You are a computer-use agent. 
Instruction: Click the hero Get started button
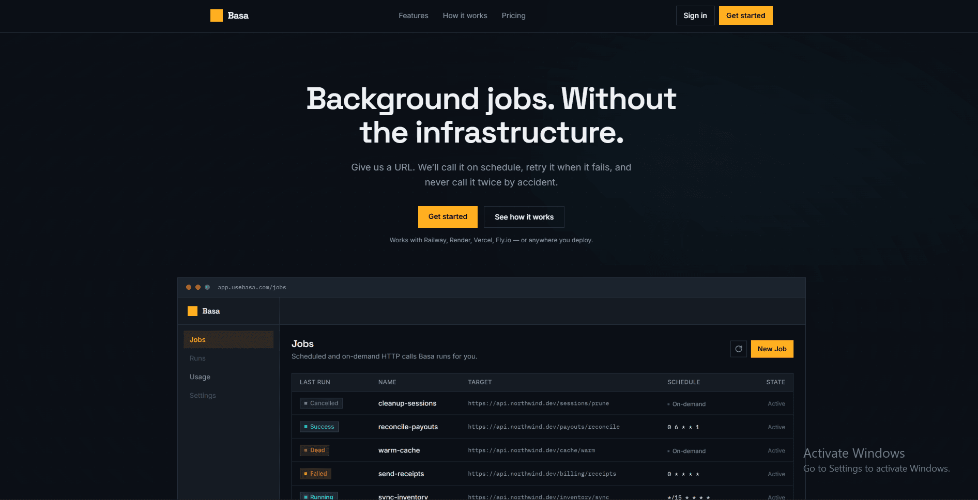448,217
